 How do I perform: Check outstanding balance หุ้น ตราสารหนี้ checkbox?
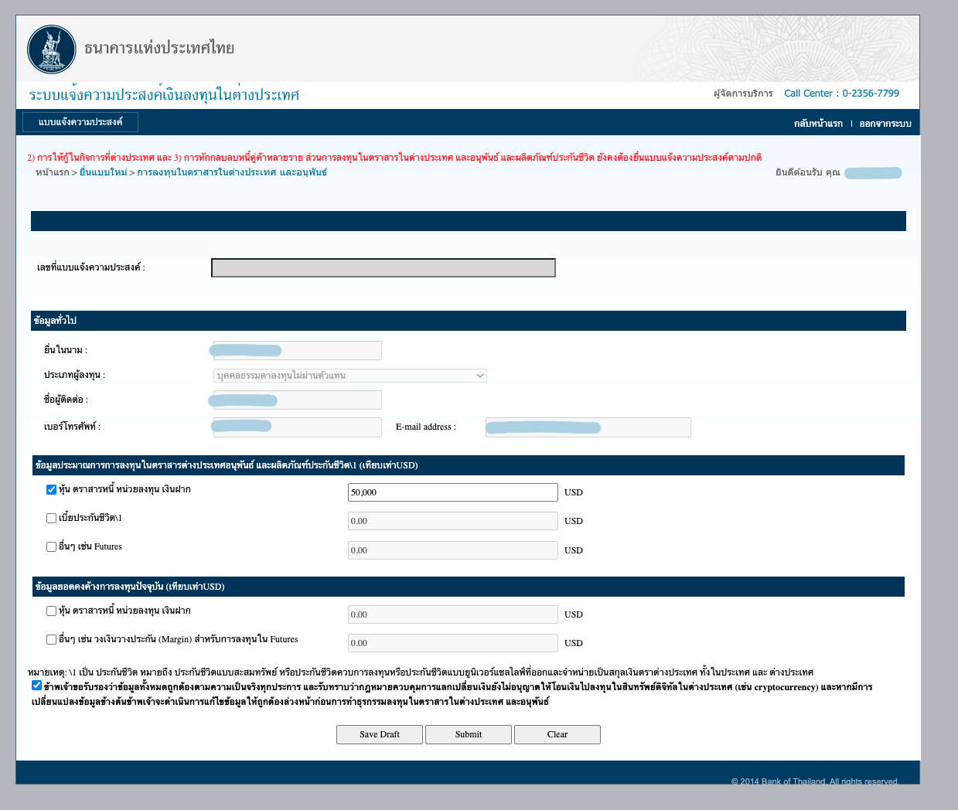click(x=51, y=611)
